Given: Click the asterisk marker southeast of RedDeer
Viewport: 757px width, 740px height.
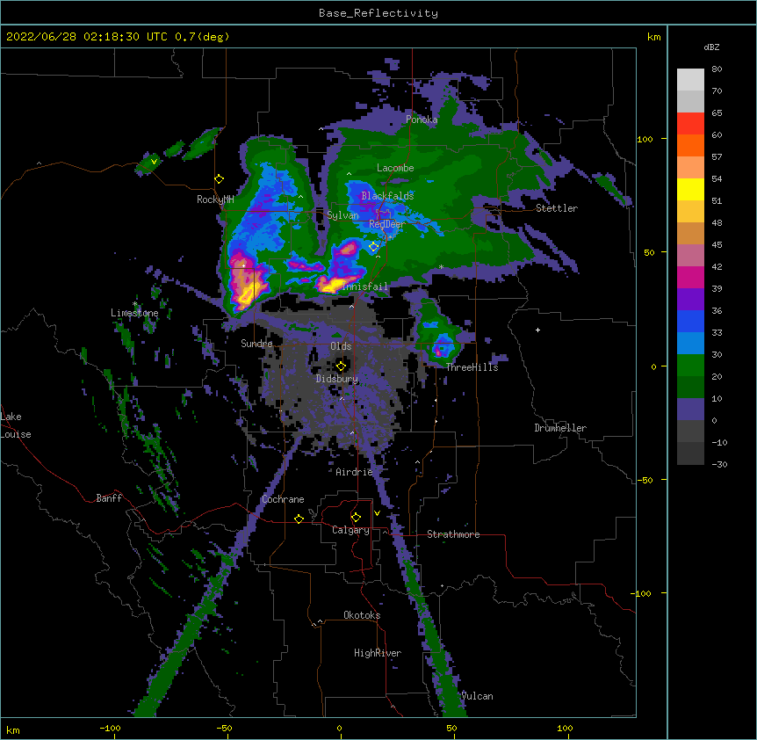Looking at the screenshot, I should tap(441, 267).
